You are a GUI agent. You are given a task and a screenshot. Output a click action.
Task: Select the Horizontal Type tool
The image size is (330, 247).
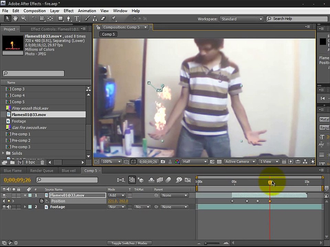pyautogui.click(x=77, y=19)
